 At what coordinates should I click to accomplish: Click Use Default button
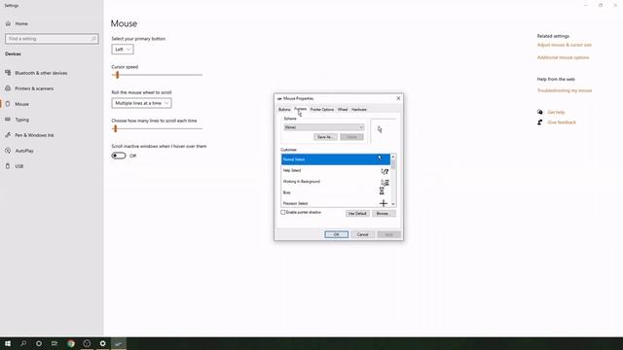click(x=357, y=214)
